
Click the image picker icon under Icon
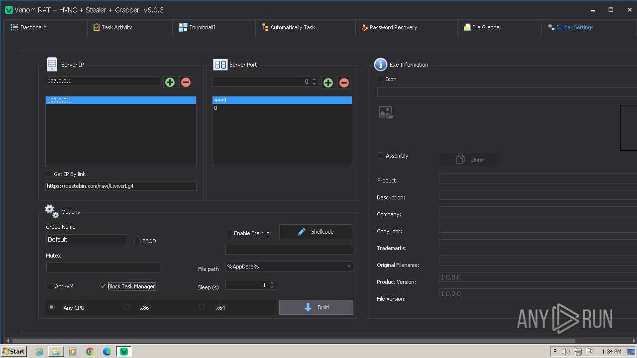386,112
